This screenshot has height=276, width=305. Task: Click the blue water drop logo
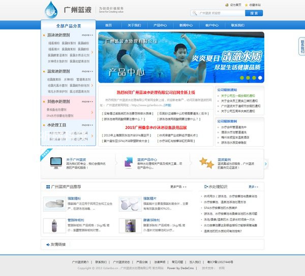point(51,10)
